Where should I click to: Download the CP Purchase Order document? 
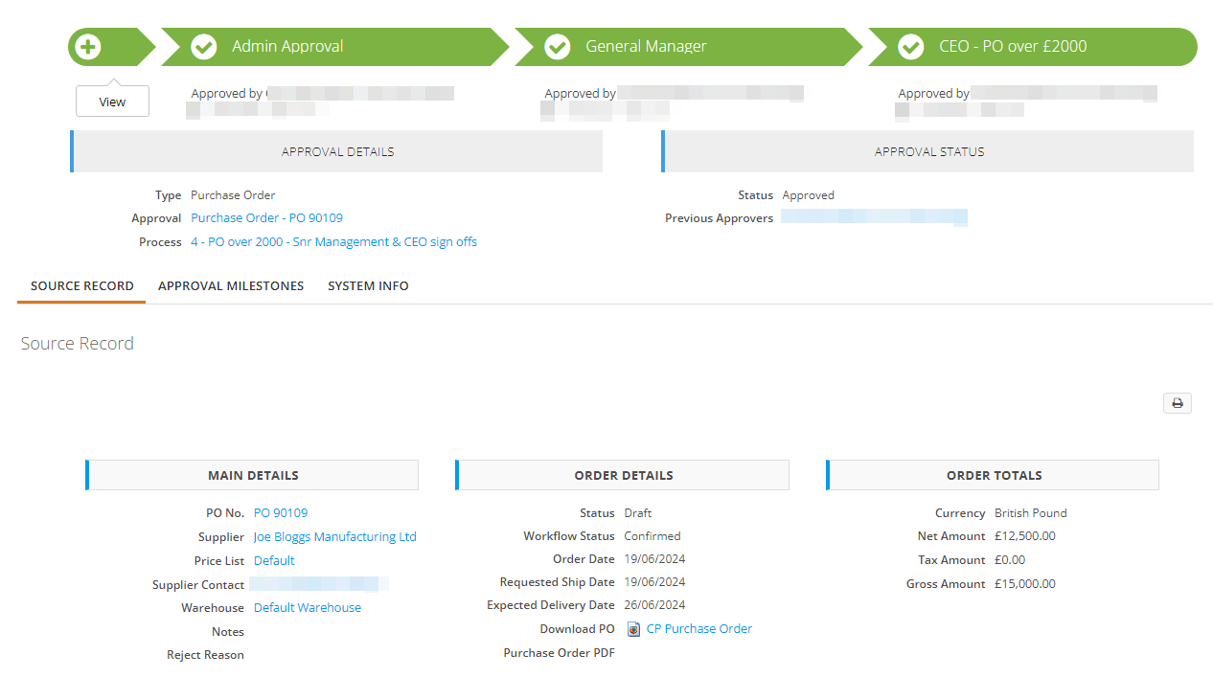tap(699, 629)
